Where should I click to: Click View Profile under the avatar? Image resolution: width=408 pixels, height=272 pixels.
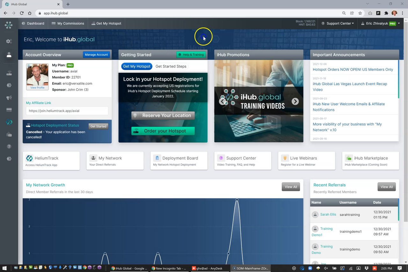[x=37, y=87]
